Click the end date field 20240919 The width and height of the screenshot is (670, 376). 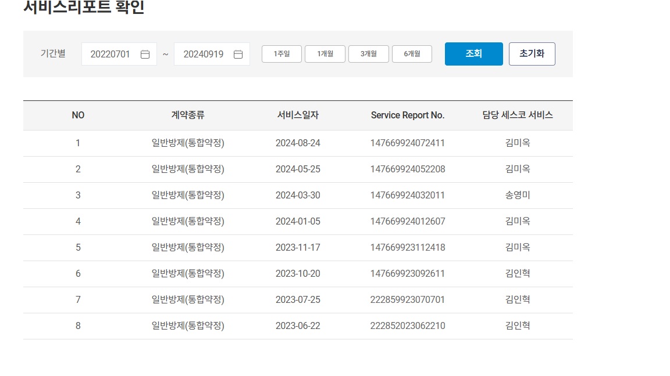click(204, 54)
